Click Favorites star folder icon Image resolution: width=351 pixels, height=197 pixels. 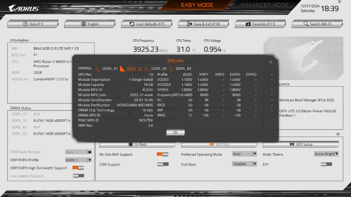tap(248, 24)
